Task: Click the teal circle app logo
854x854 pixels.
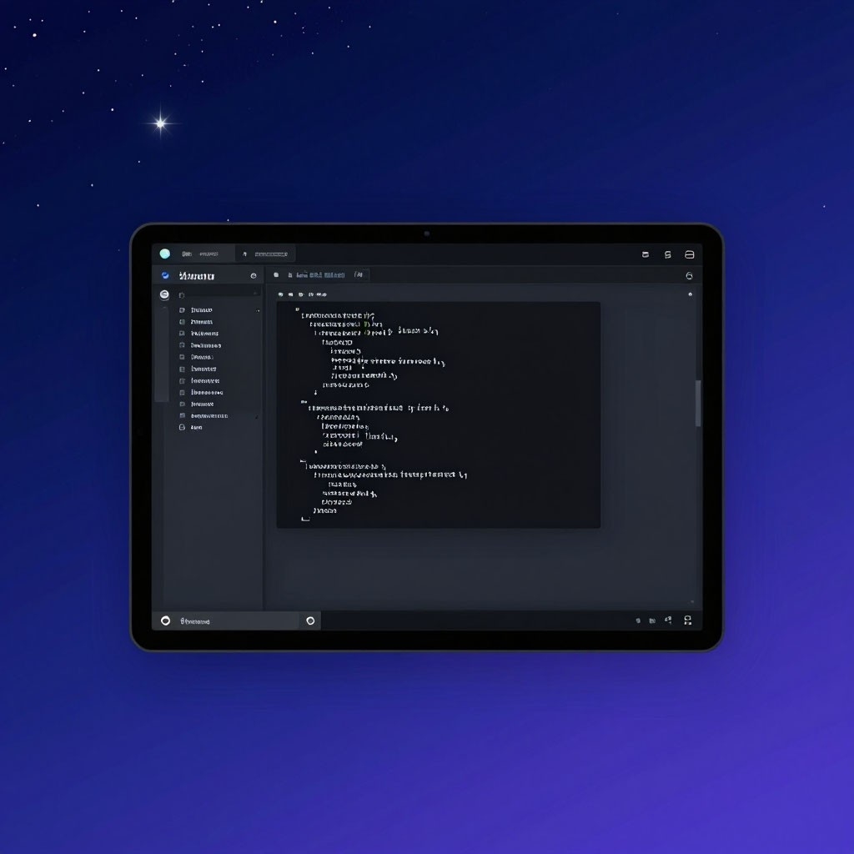Action: click(x=165, y=254)
